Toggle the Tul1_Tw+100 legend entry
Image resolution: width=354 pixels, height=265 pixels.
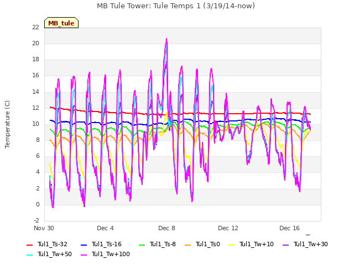tap(105, 254)
